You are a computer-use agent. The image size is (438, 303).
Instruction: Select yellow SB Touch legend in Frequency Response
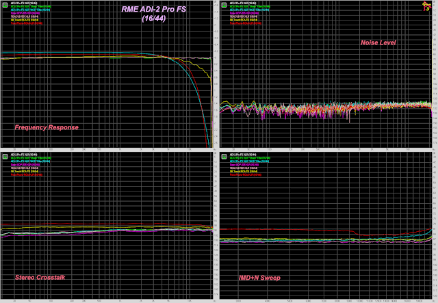(25, 20)
